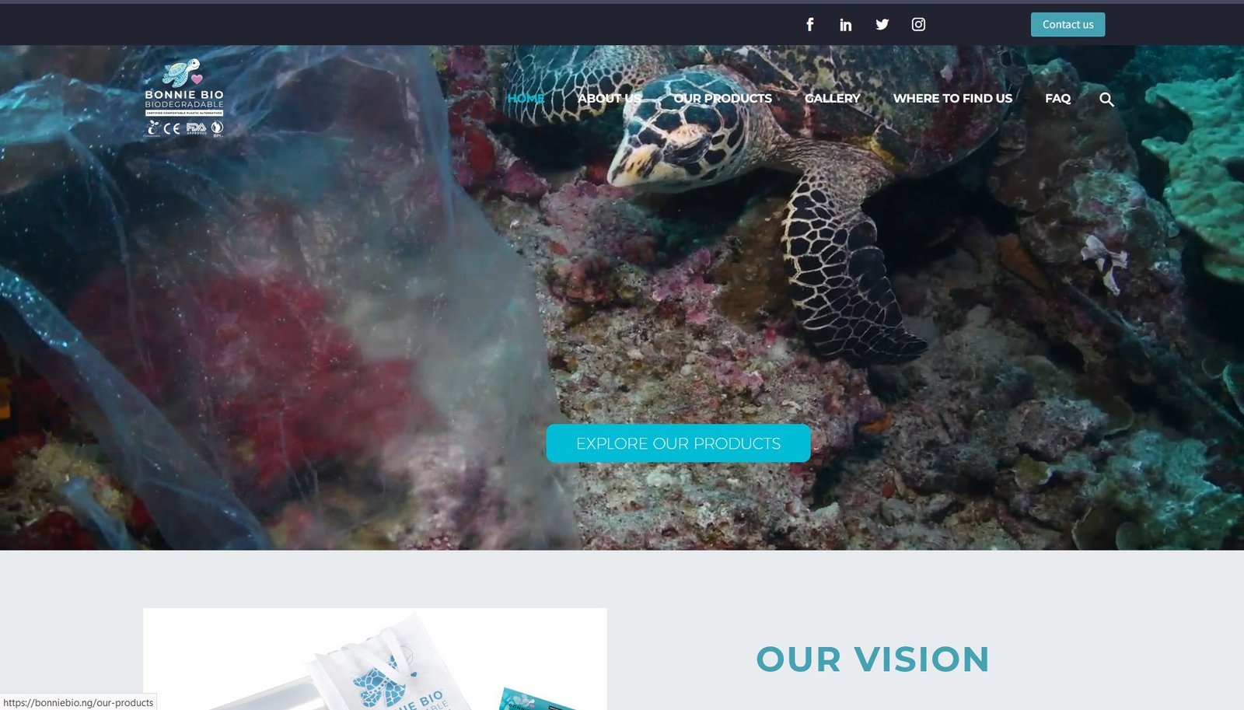Click the EXPLORE OUR PRODUCTS button
The image size is (1244, 710).
tap(678, 443)
